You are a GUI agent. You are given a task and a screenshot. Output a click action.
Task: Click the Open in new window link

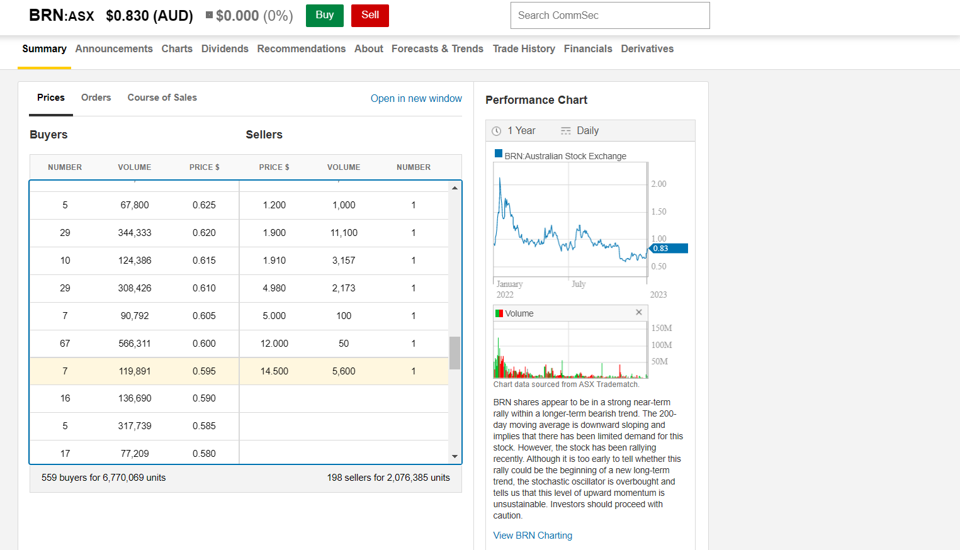click(x=416, y=98)
